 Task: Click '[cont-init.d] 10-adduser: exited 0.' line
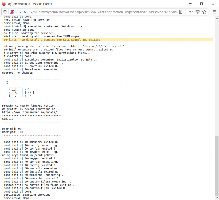[30, 142]
